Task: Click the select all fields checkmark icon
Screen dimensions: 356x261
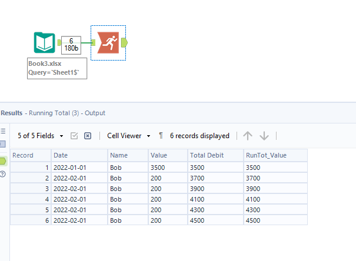Action: click(x=74, y=136)
